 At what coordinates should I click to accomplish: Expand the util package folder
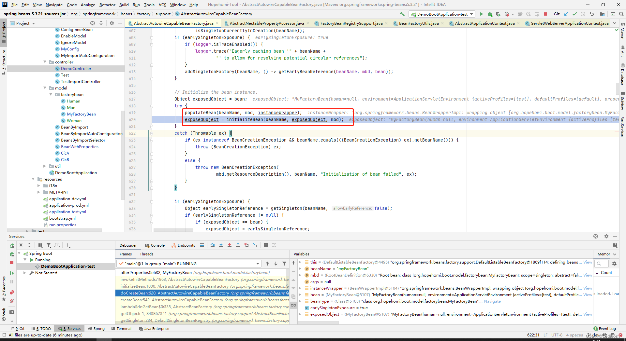click(x=45, y=166)
